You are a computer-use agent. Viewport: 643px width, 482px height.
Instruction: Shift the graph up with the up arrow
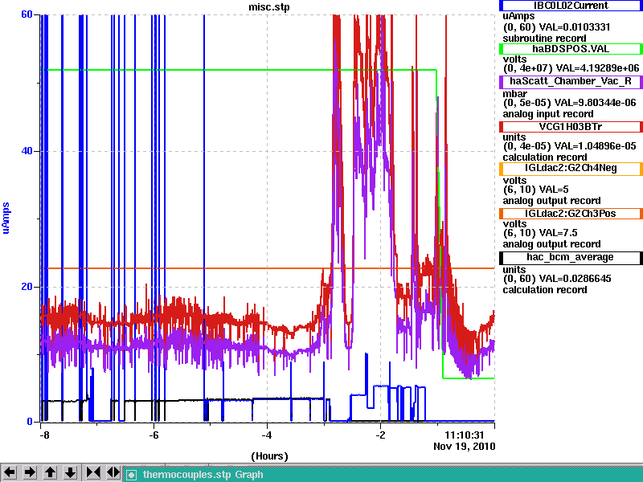point(50,472)
